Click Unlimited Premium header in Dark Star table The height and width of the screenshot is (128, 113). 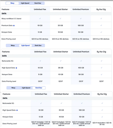tap(82, 94)
